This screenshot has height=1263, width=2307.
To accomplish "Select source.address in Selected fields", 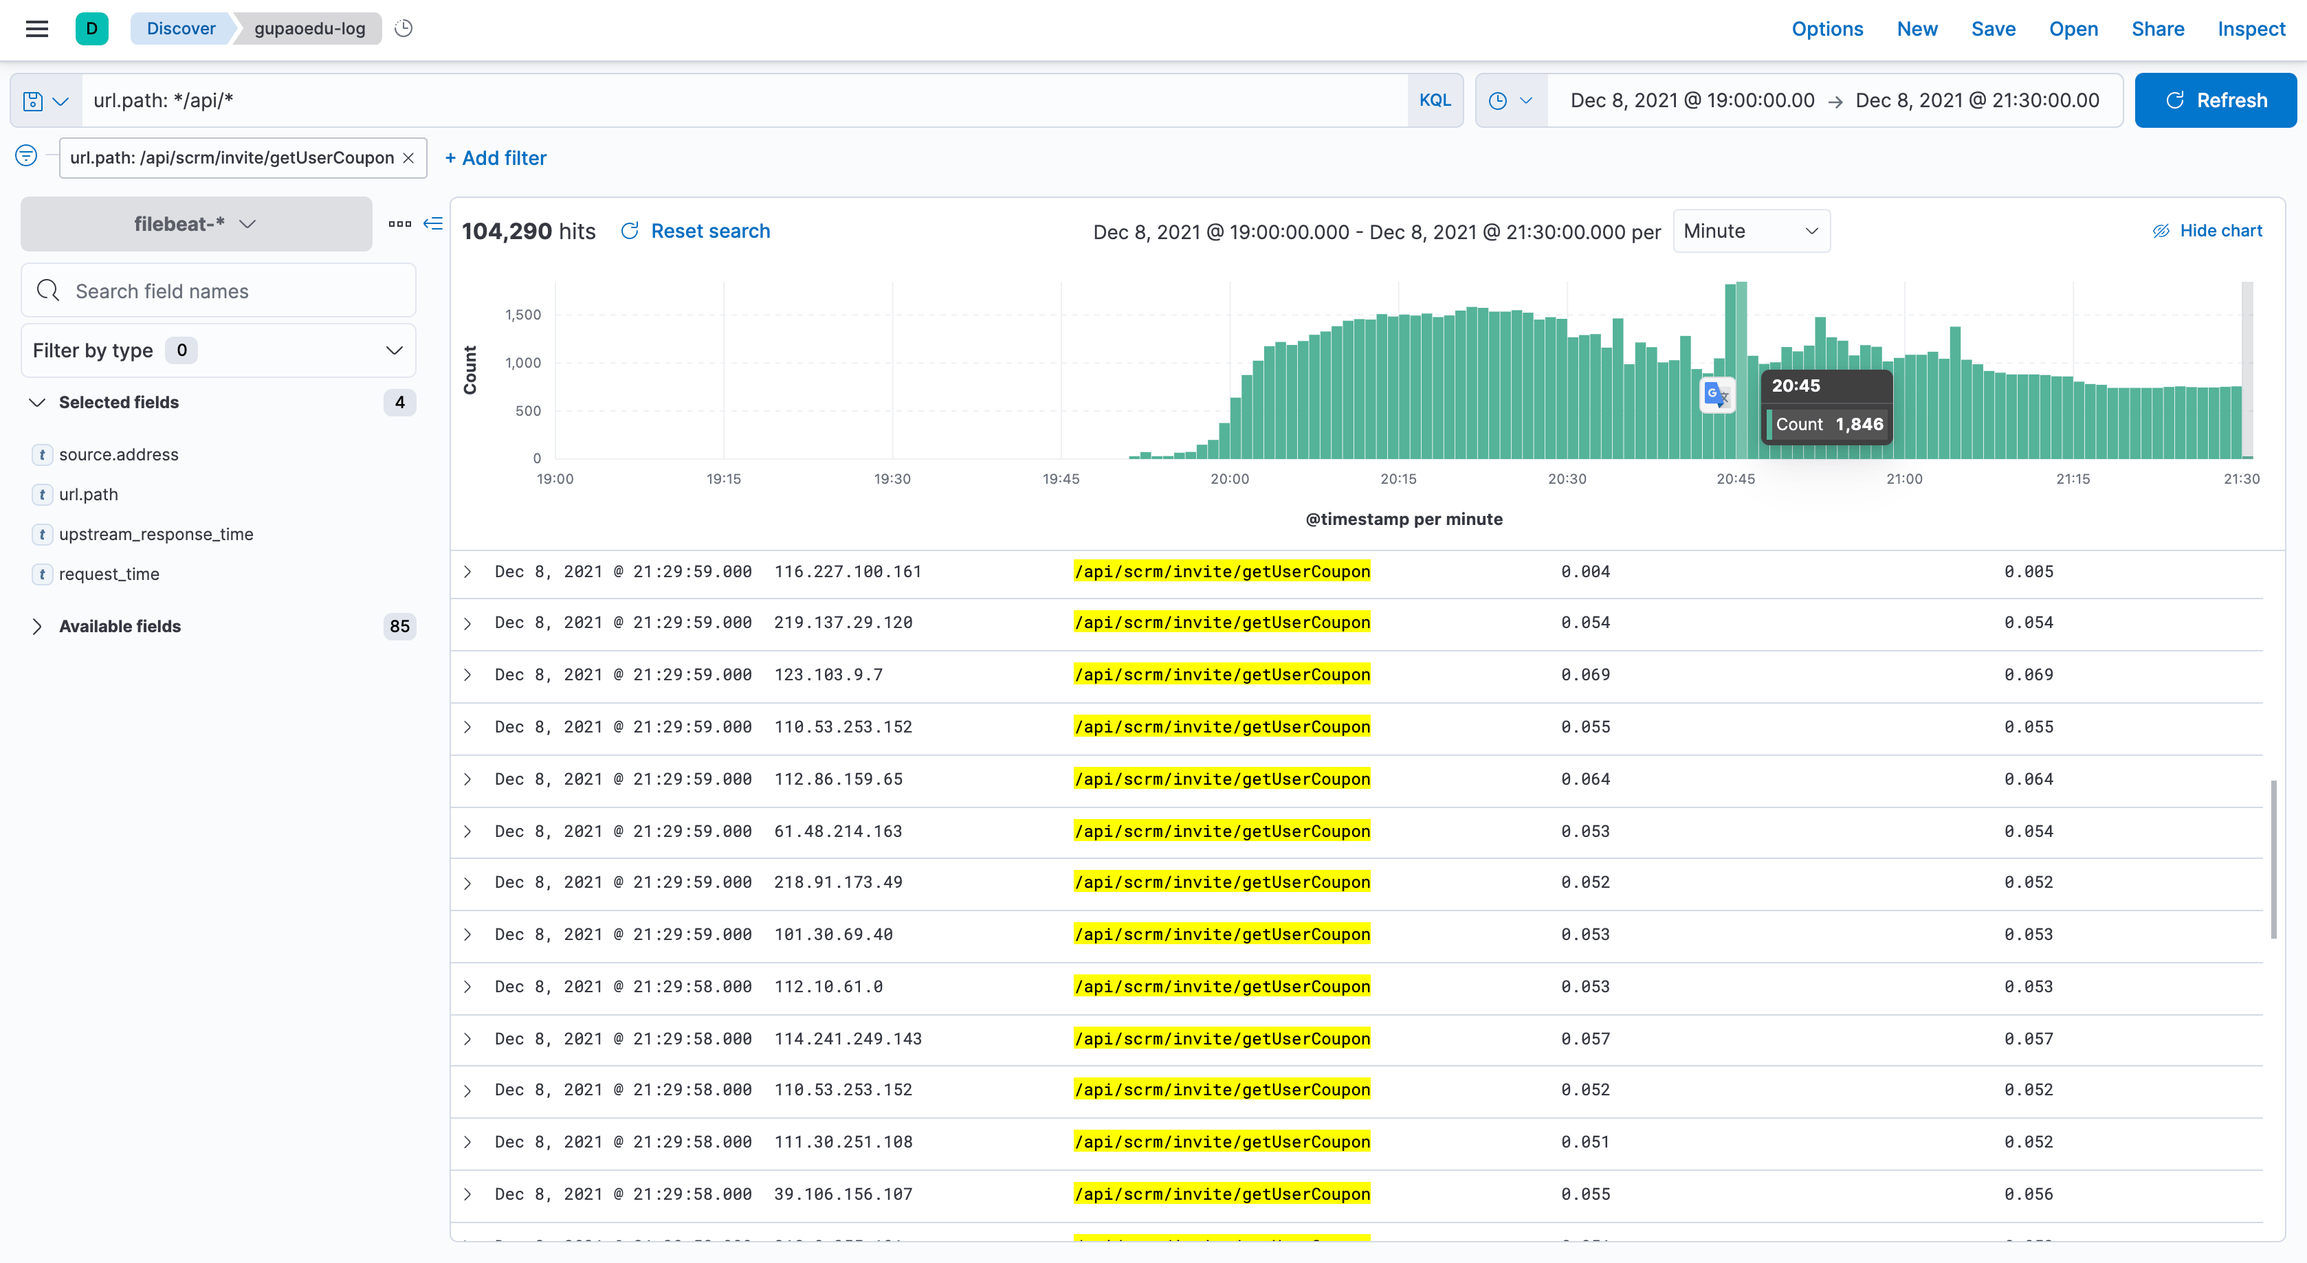I will (x=118, y=455).
